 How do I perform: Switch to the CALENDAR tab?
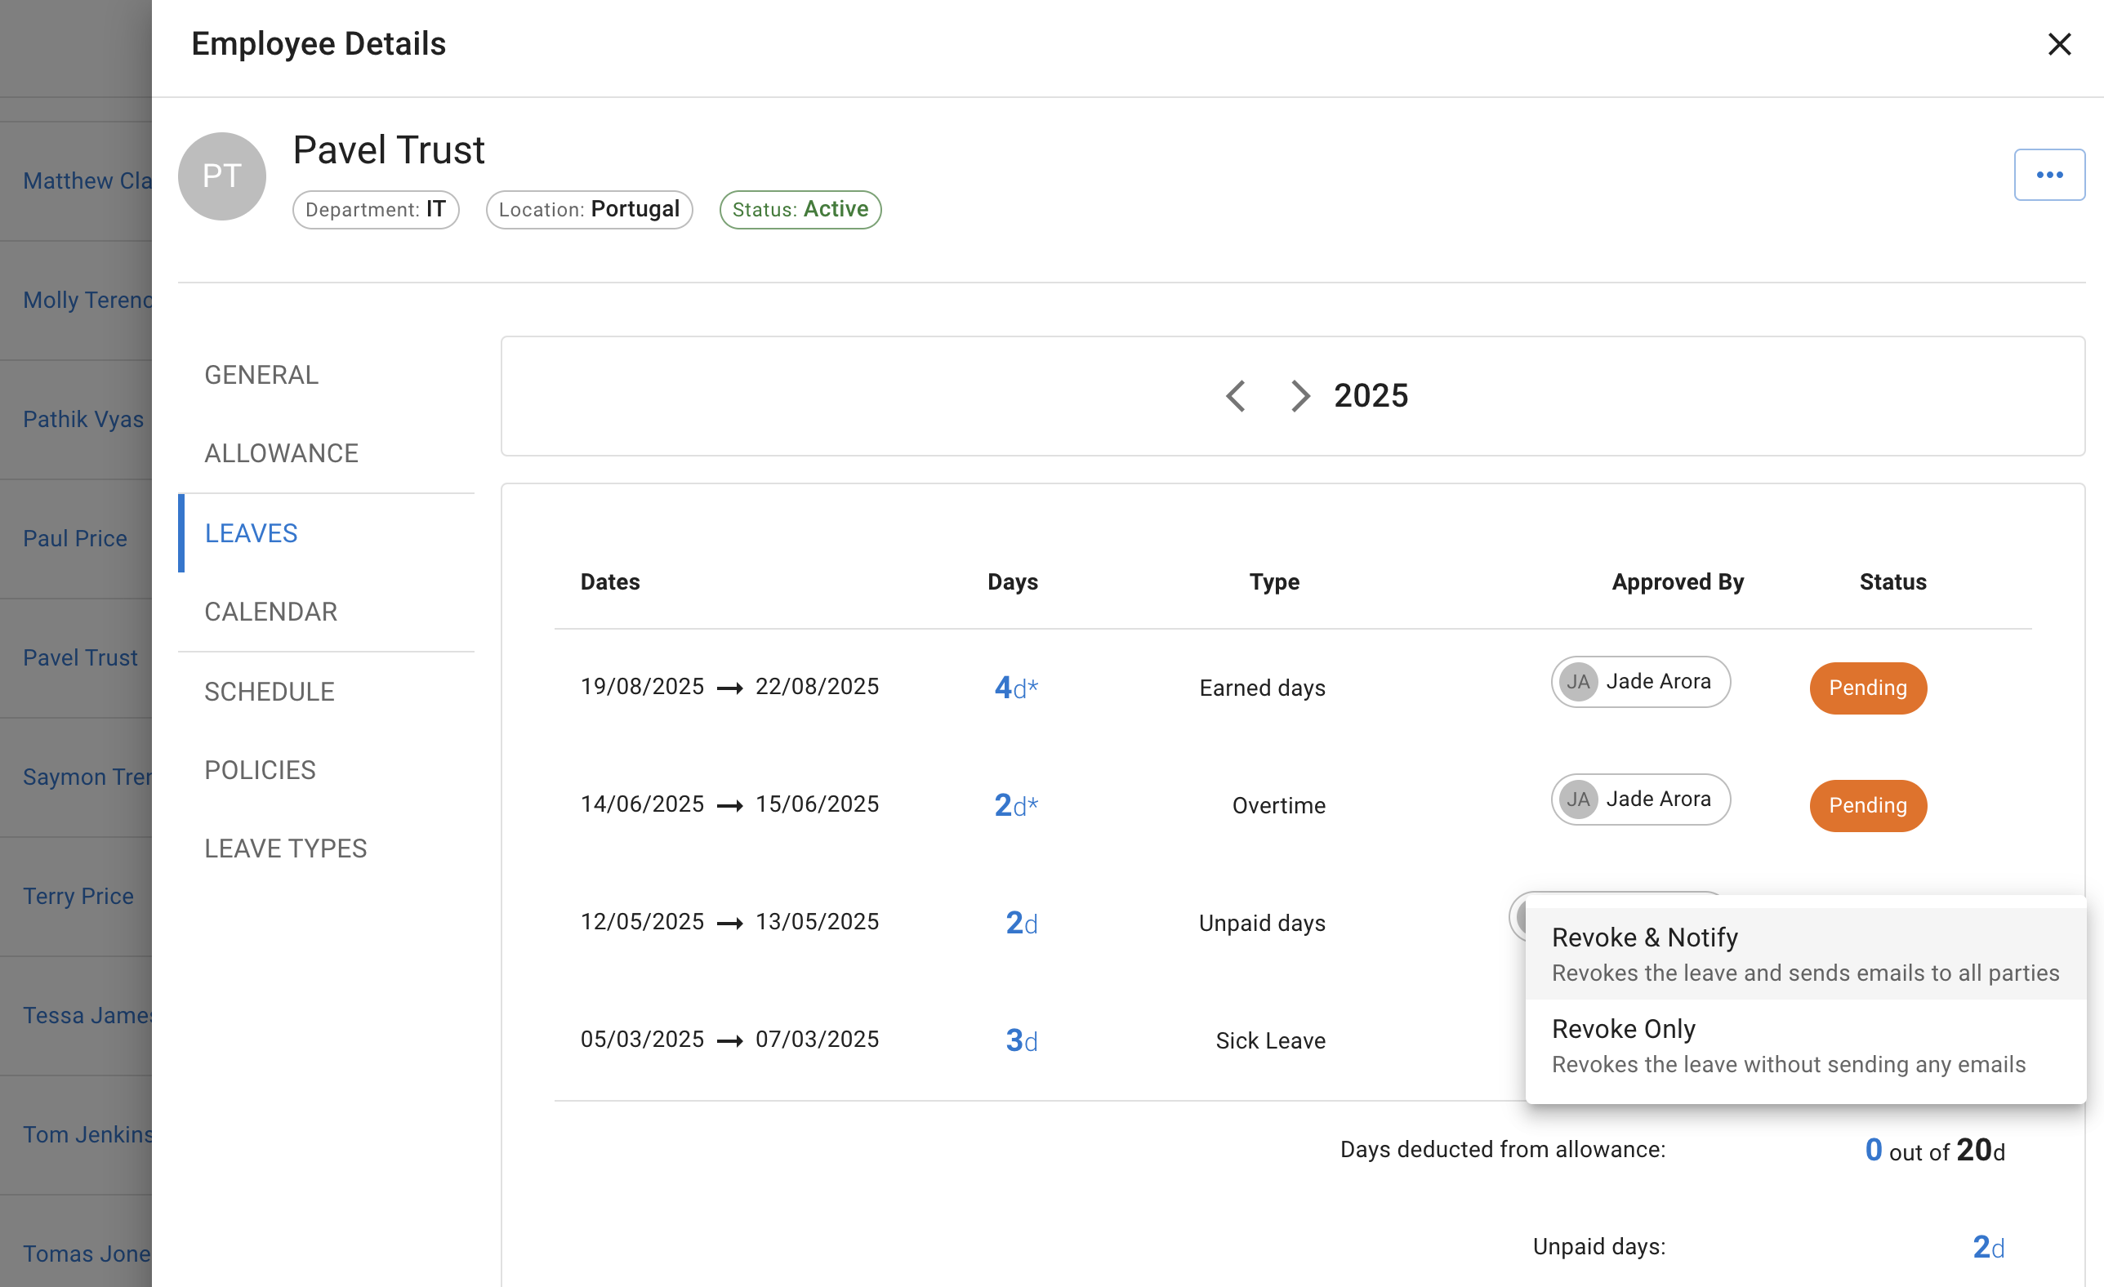(270, 611)
